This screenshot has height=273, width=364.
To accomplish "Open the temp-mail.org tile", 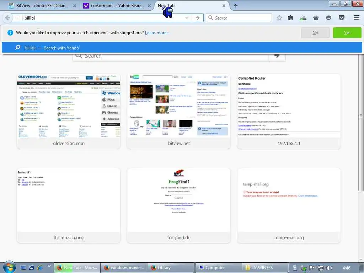I will click(x=289, y=206).
